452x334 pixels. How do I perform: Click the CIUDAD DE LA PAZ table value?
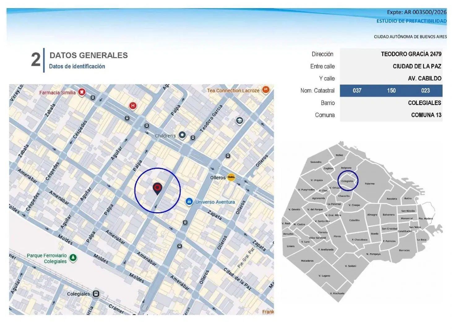pos(417,66)
